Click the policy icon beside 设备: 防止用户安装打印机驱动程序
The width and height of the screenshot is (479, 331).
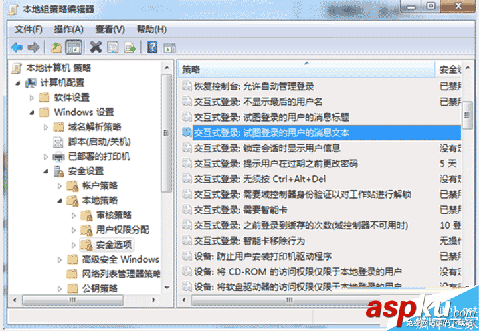tap(187, 256)
